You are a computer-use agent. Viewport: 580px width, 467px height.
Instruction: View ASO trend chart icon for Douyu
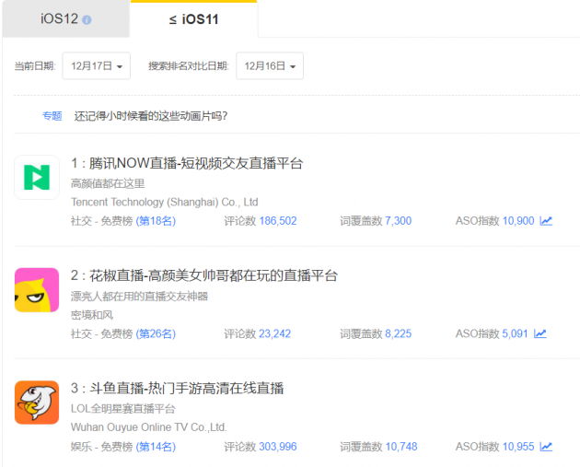tap(546, 447)
